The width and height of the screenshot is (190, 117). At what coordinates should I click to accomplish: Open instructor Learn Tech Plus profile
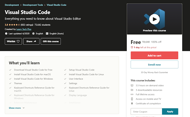pos(24,29)
